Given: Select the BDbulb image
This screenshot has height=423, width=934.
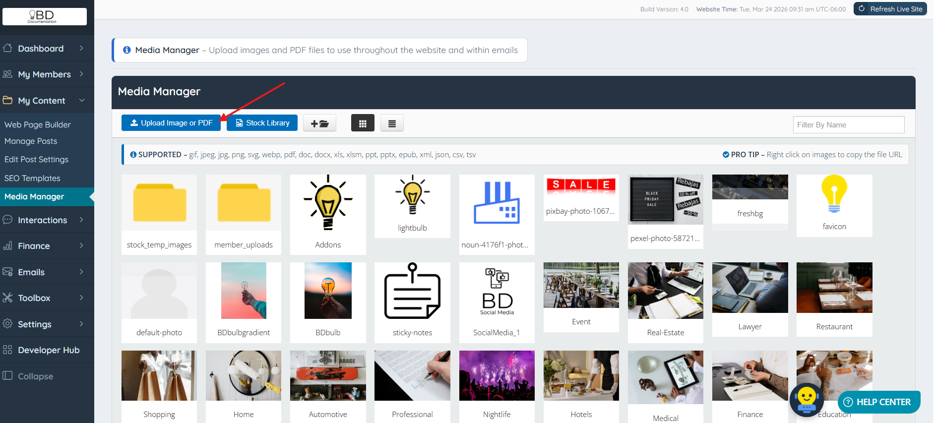Looking at the screenshot, I should coord(328,302).
